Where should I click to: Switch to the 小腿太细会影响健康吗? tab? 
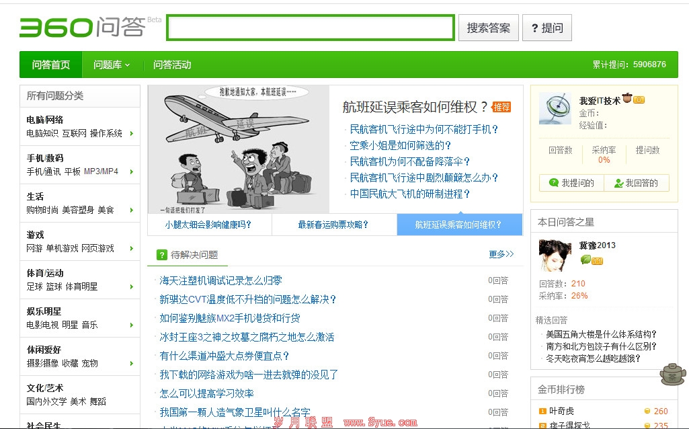(x=209, y=225)
